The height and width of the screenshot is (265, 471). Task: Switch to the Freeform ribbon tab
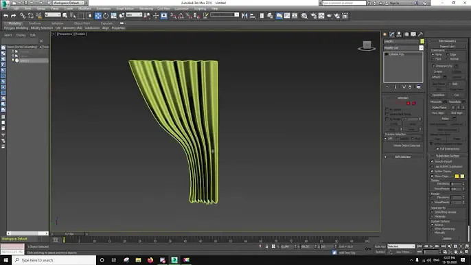pos(34,23)
